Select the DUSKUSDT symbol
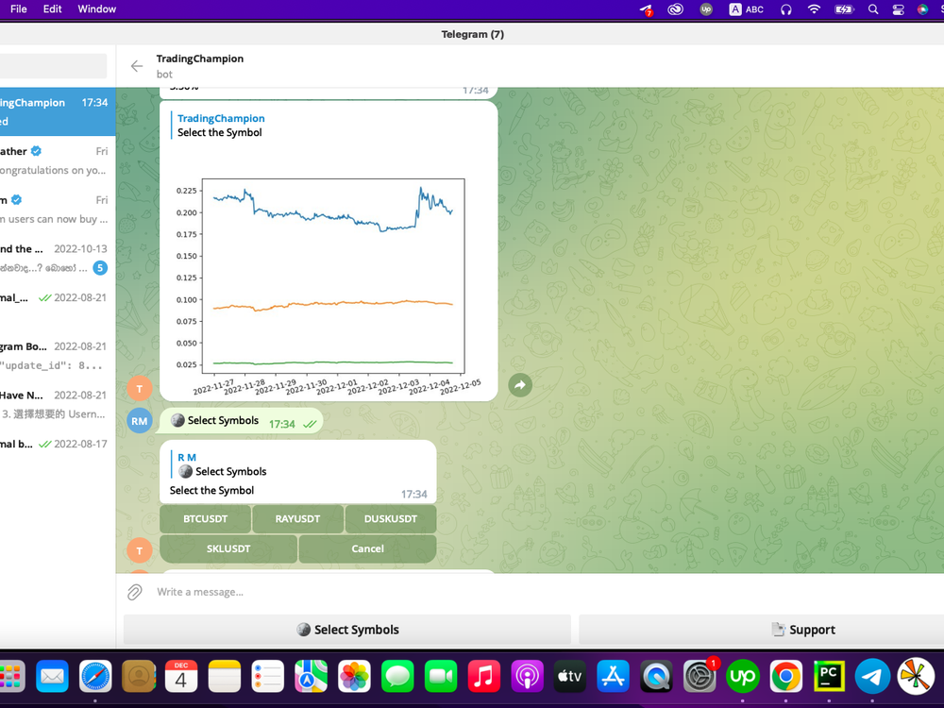The height and width of the screenshot is (708, 944). (x=391, y=518)
